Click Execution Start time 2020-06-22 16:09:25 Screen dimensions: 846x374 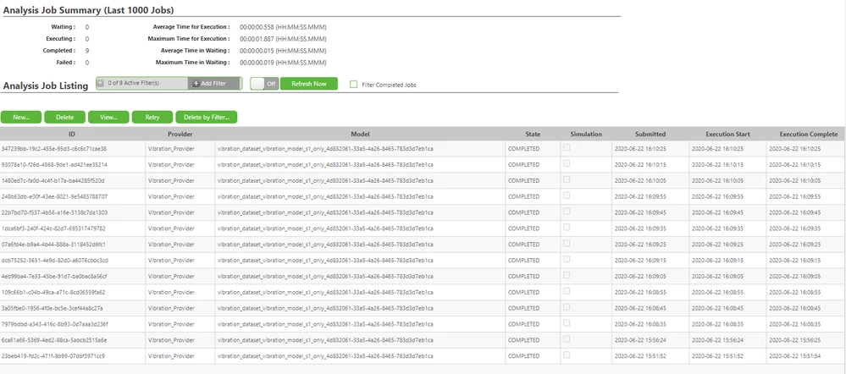pos(719,245)
